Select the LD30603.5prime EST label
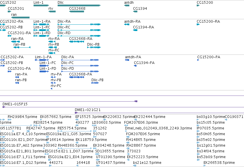Image resolution: width=244 pixels, height=167 pixels. point(106,123)
